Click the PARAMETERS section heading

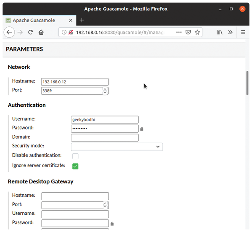[24, 49]
